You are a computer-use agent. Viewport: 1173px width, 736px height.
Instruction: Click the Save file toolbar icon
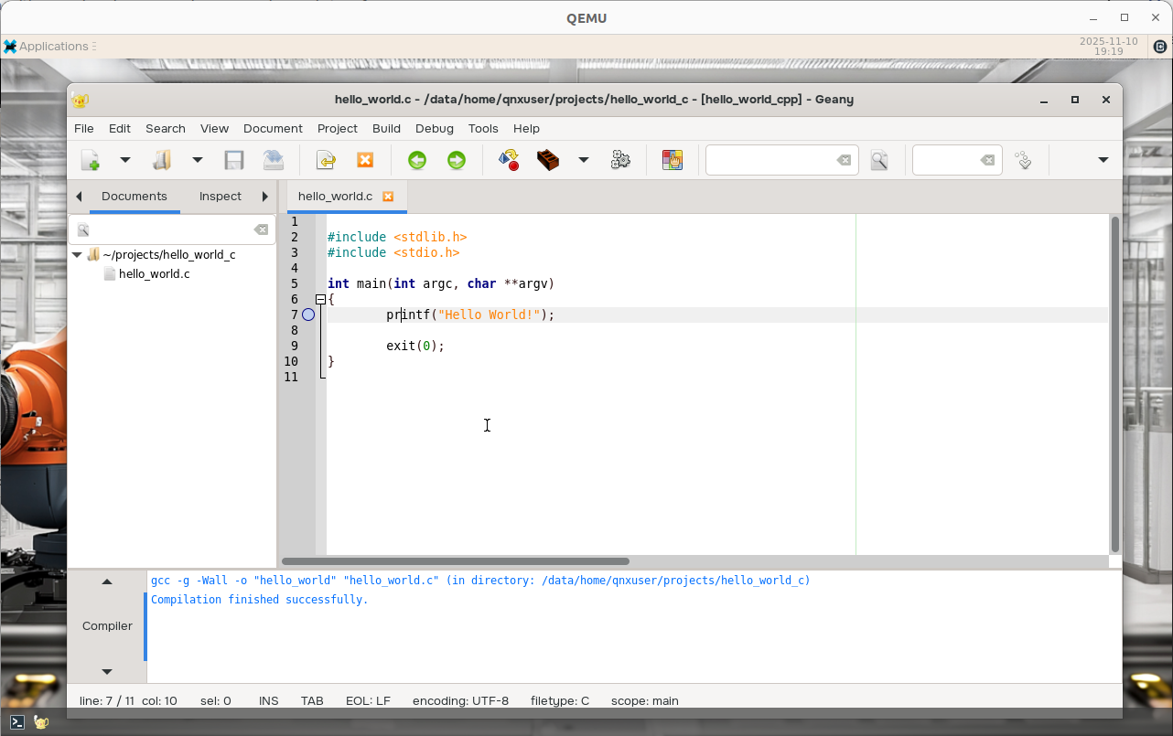[234, 160]
